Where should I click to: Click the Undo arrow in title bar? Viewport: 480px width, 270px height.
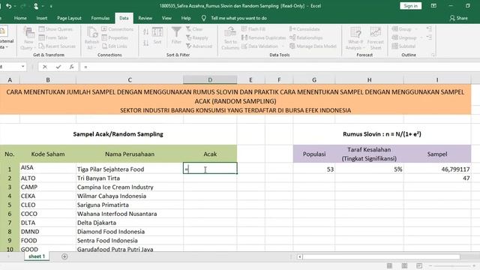pyautogui.click(x=8, y=6)
